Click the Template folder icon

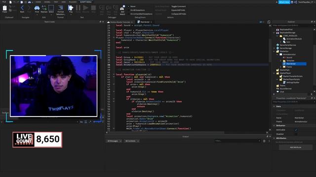(x=284, y=60)
